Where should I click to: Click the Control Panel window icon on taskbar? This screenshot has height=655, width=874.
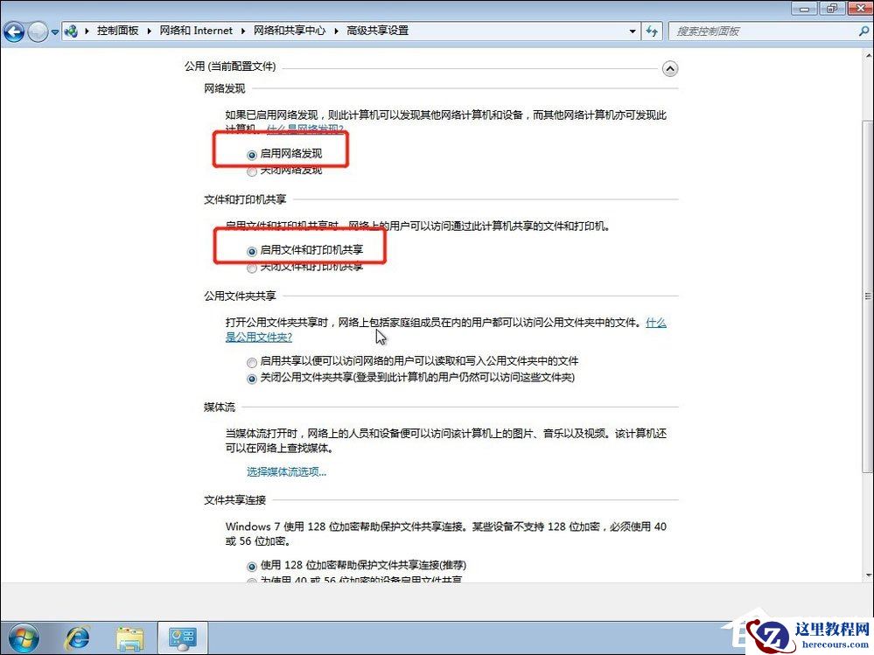[x=181, y=637]
